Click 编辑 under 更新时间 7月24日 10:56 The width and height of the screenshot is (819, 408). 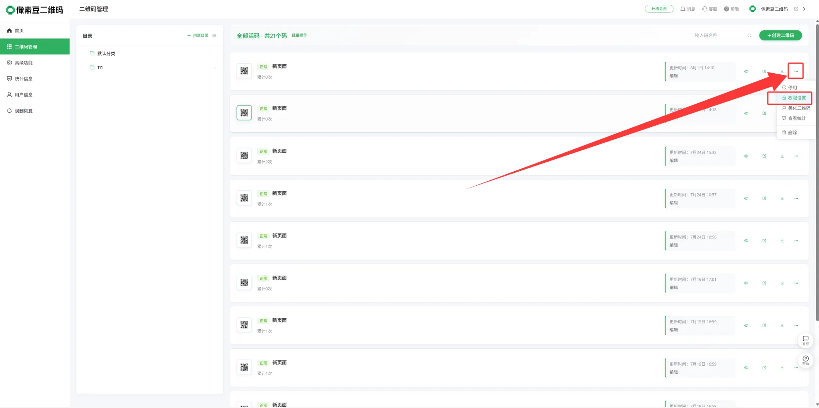(674, 246)
